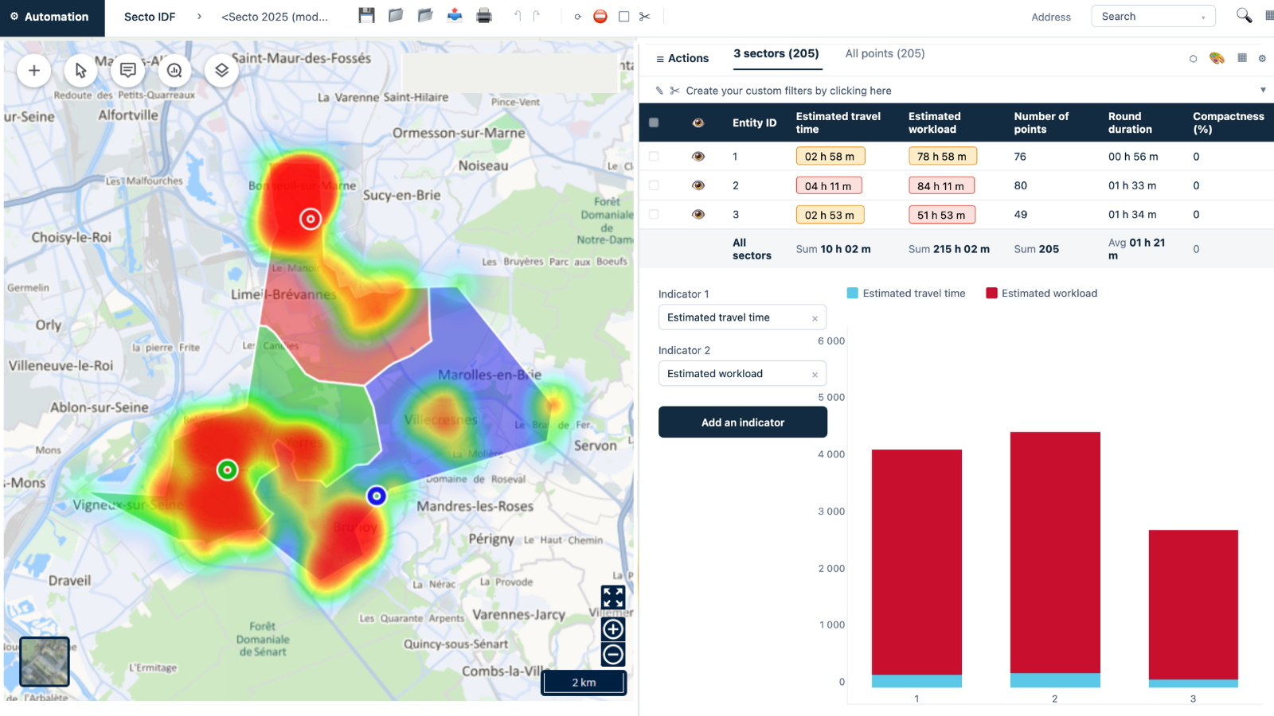The width and height of the screenshot is (1274, 716).
Task: Click Create your custom filters link
Action: [x=788, y=91]
